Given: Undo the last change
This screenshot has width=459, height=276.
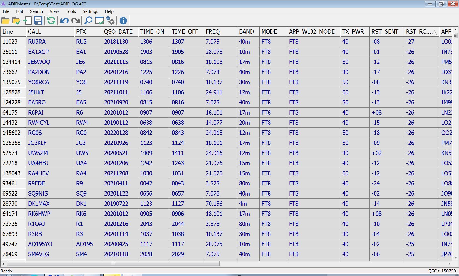Looking at the screenshot, I should (64, 21).
